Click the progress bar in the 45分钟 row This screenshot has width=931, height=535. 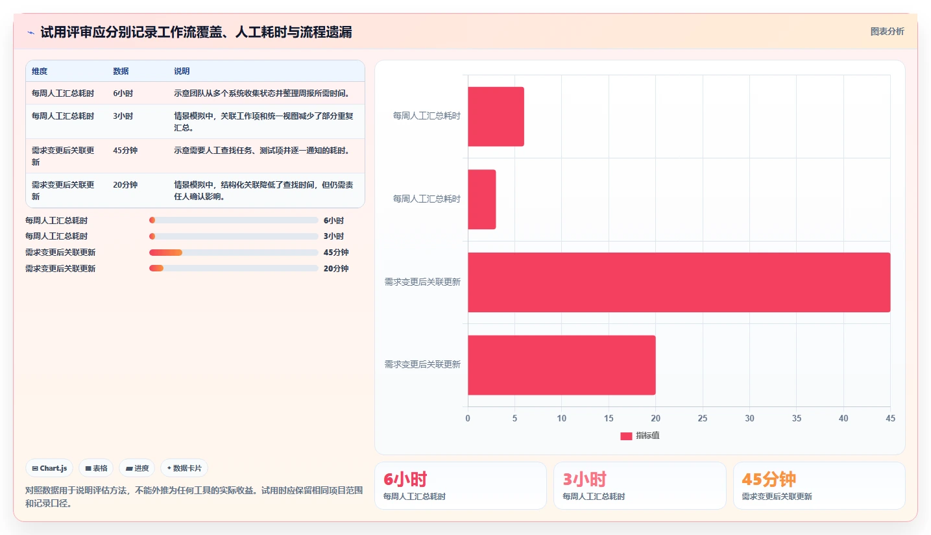point(234,253)
